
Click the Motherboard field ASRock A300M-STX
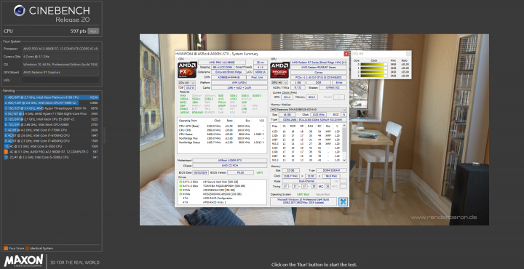[x=230, y=161]
